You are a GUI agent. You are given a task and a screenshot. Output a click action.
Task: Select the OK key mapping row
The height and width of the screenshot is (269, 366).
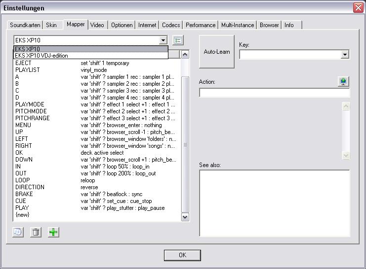[x=97, y=153]
